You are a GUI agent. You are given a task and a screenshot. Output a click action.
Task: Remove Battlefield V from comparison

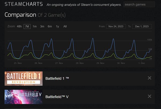pyautogui.click(x=149, y=96)
